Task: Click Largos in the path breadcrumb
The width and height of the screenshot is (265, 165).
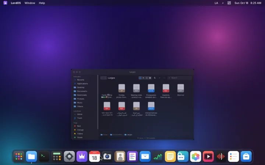Action: pyautogui.click(x=128, y=135)
